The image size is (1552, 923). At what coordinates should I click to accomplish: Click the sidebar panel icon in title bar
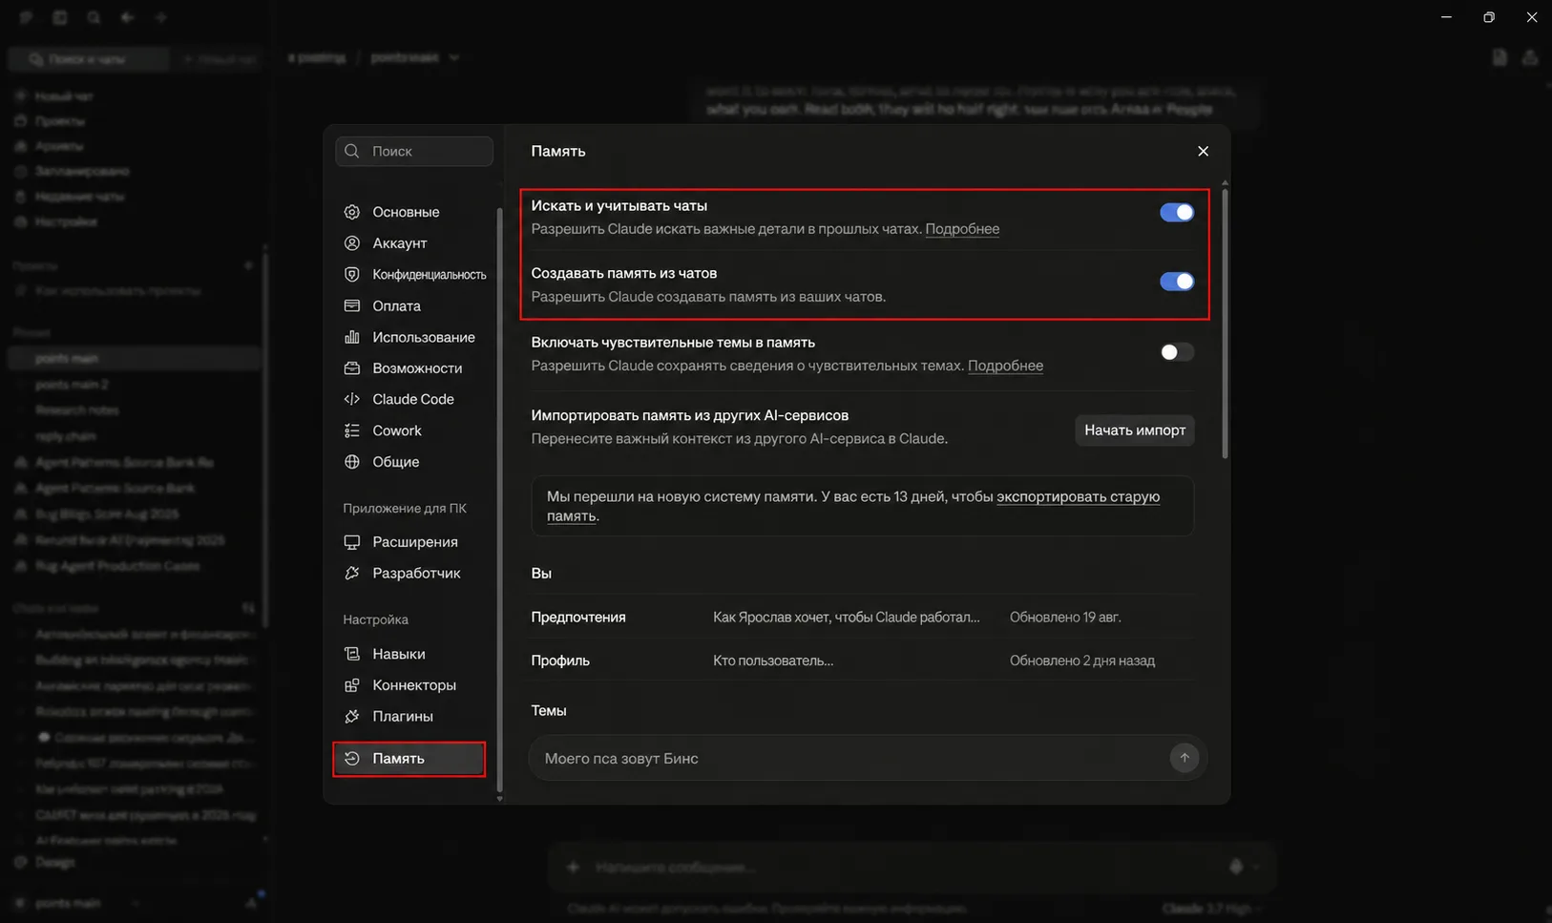click(x=60, y=17)
